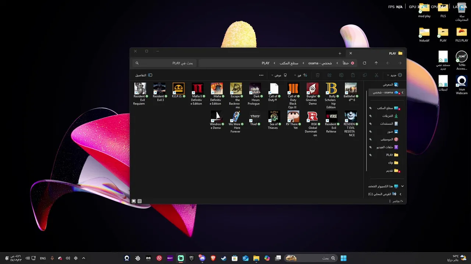This screenshot has height=264, width=471.
Task: Open the عرض (View) dropdown
Action: (x=279, y=75)
